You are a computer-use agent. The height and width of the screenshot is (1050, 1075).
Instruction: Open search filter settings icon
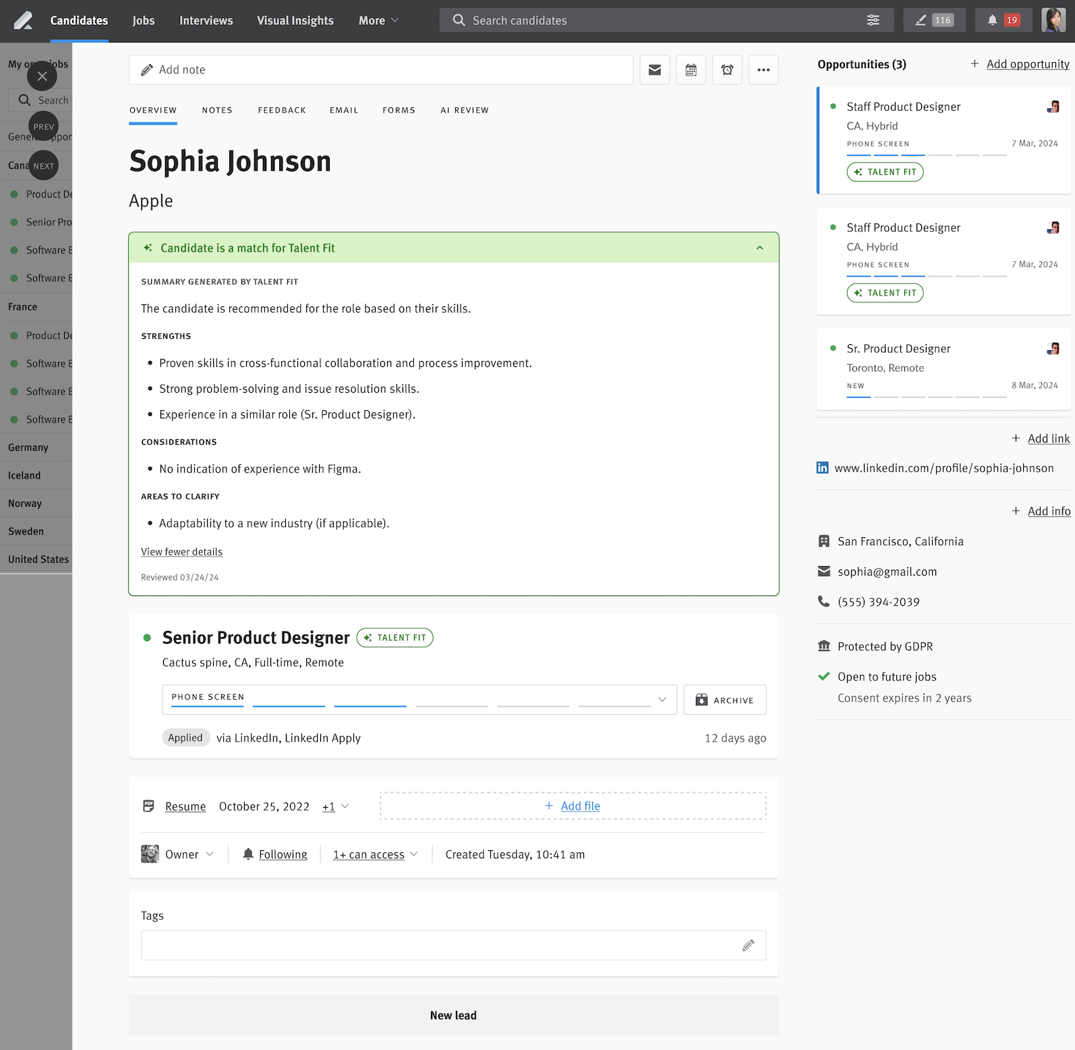click(x=873, y=20)
